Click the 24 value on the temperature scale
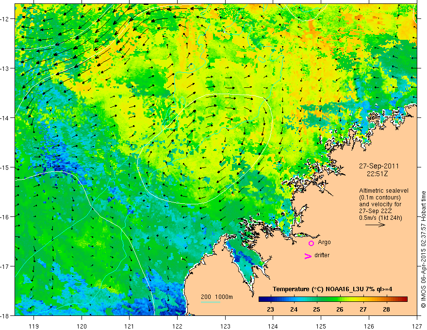The height and width of the screenshot is (330, 427). [294, 309]
